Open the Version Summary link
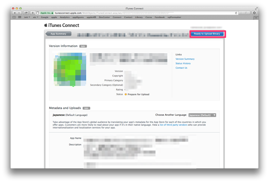Image resolution: width=269 pixels, height=183 pixels. 185,59
